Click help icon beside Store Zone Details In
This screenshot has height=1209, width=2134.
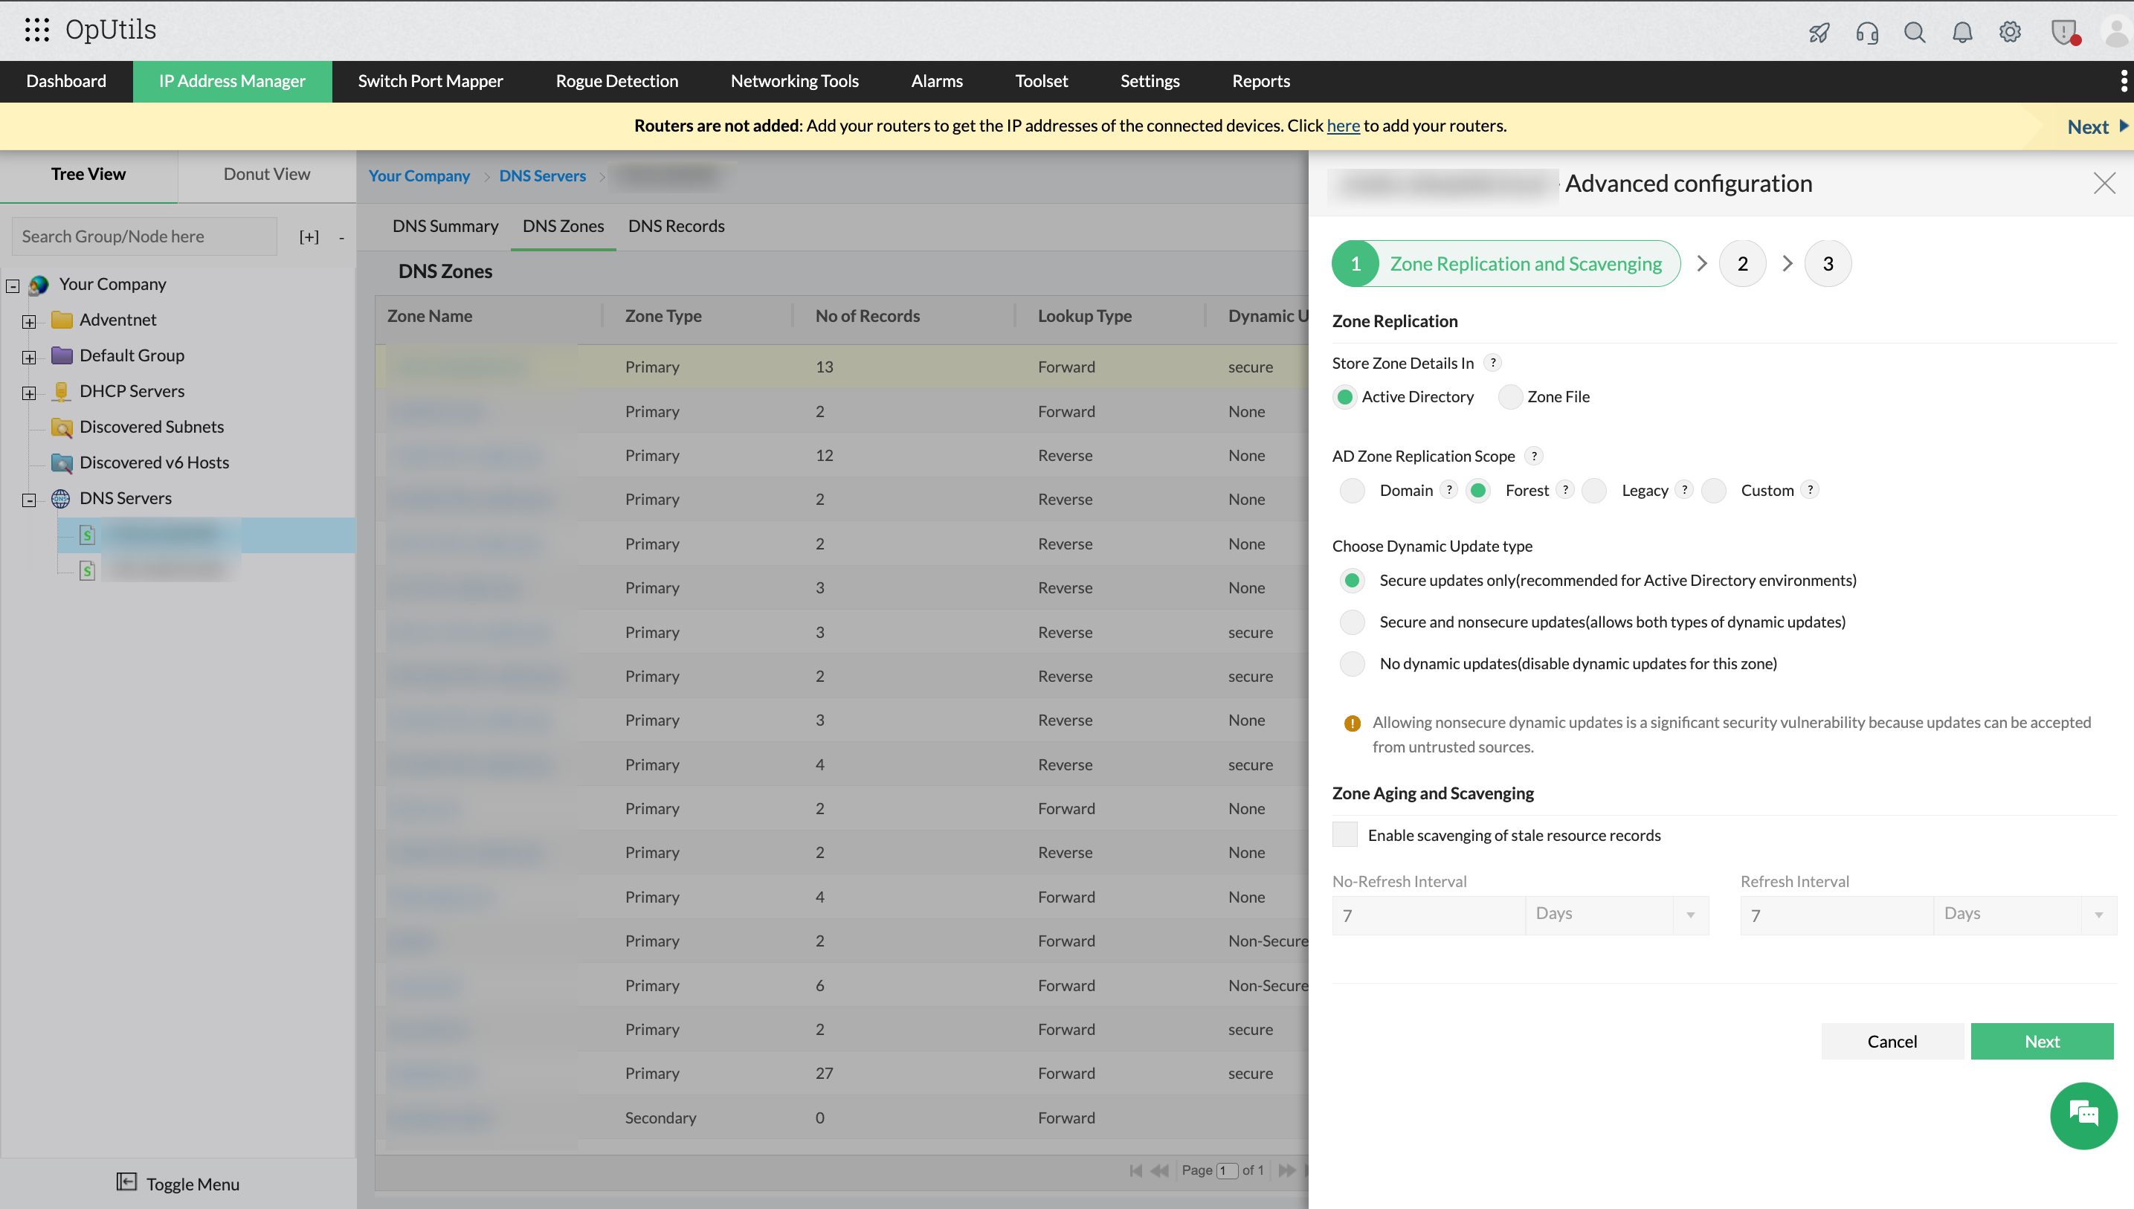click(x=1493, y=363)
